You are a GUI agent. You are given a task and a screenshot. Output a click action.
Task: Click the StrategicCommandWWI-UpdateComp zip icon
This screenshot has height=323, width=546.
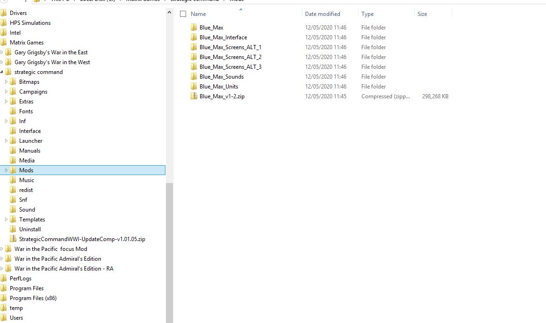[x=13, y=239]
